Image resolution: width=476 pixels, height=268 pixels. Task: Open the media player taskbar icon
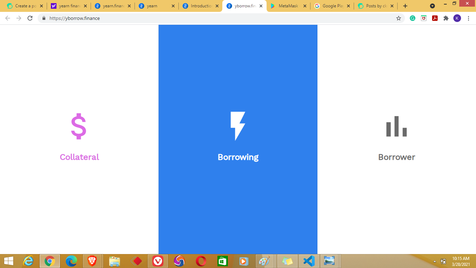[x=244, y=261]
